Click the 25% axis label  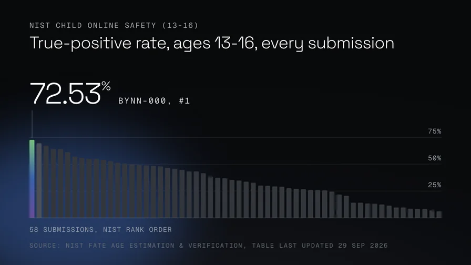[434, 185]
